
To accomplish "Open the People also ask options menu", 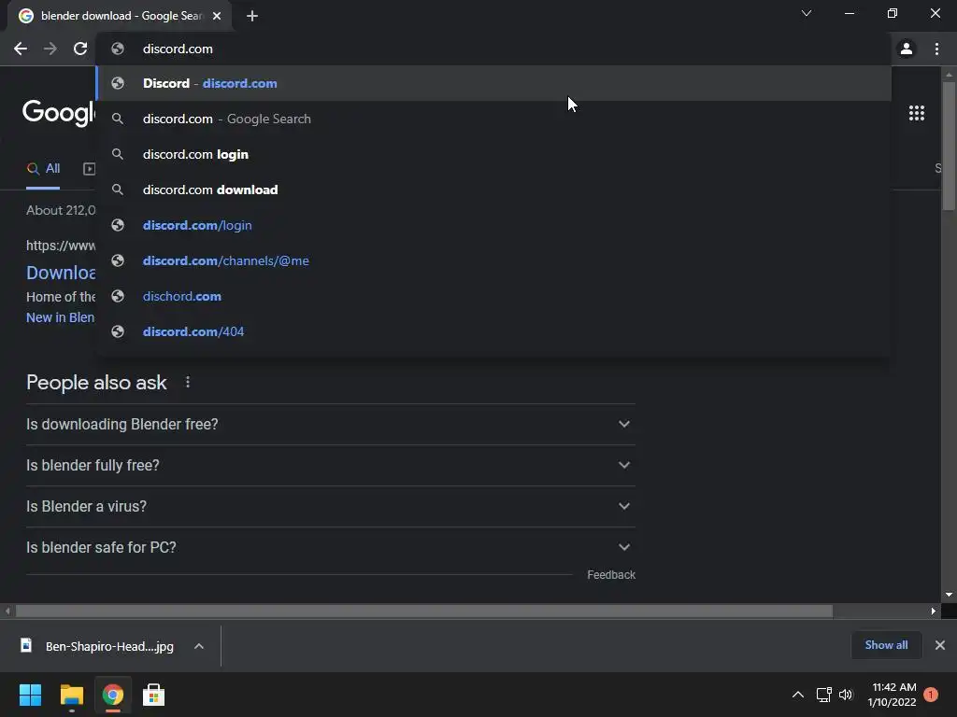I will [x=188, y=382].
